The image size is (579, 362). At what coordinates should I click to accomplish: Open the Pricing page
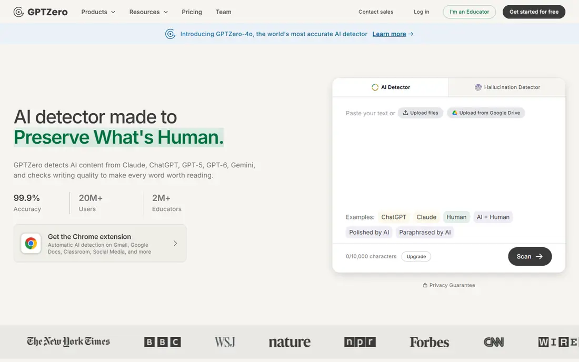(x=192, y=12)
